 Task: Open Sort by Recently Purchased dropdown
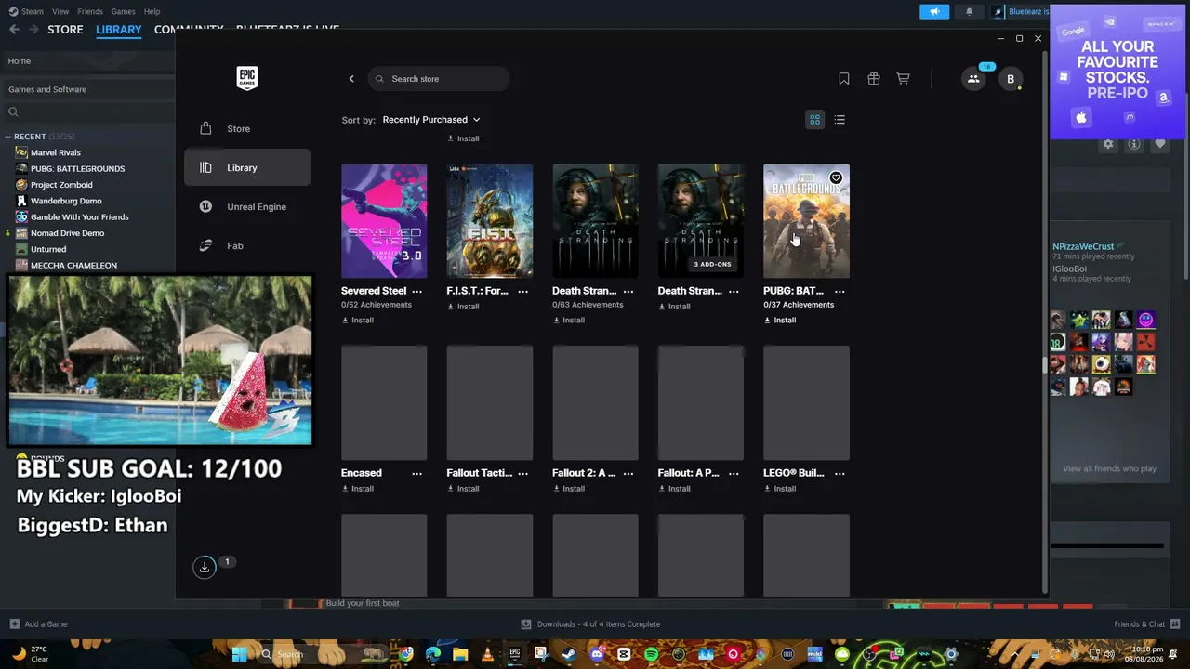[431, 120]
